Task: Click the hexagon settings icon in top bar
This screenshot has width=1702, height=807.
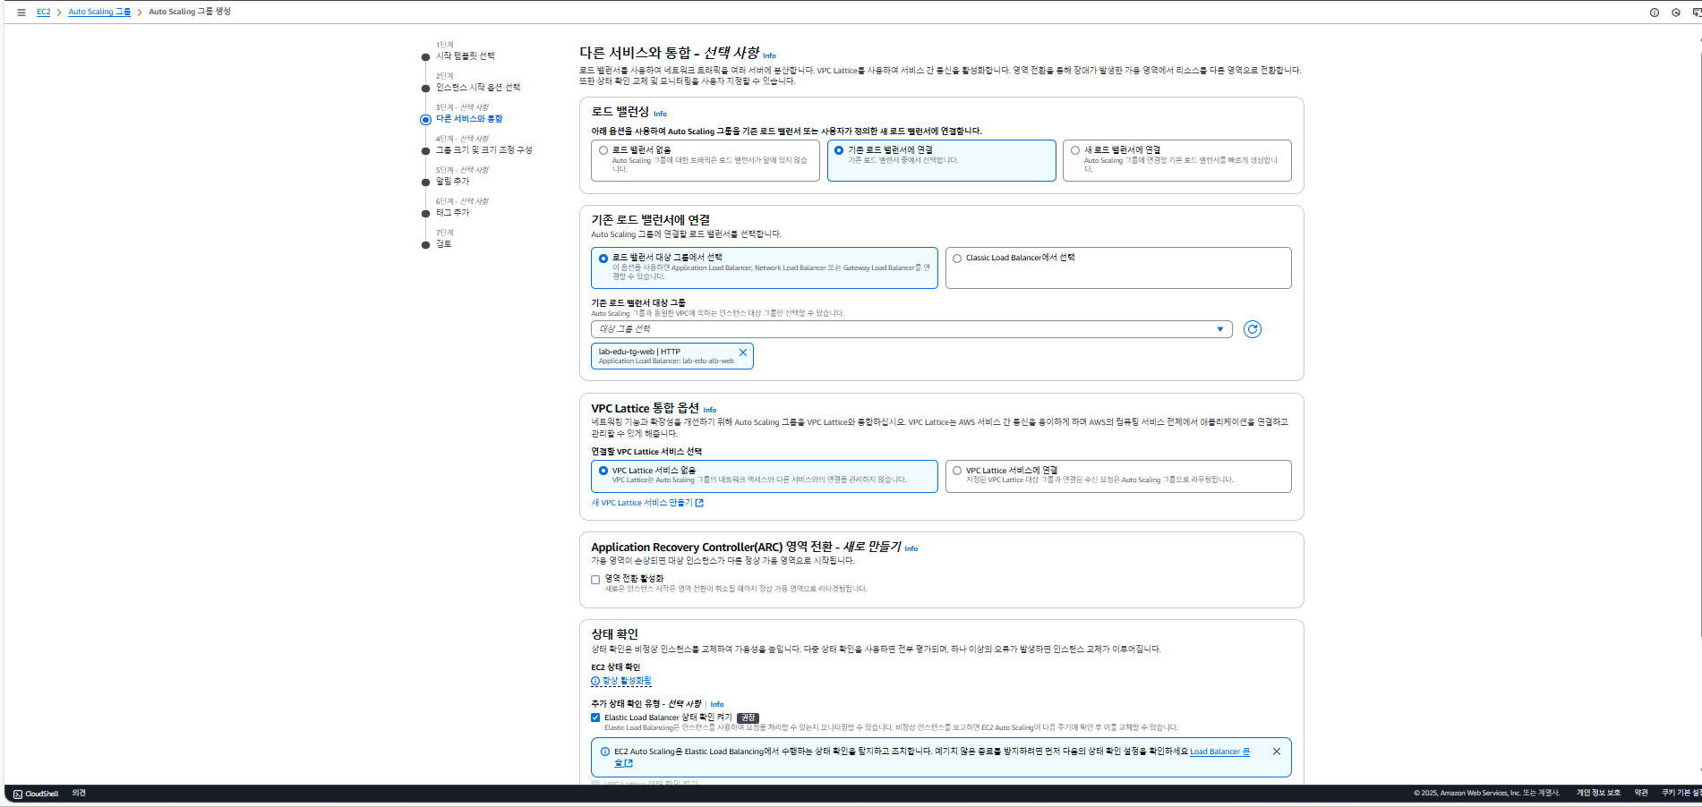Action: pyautogui.click(x=1676, y=13)
